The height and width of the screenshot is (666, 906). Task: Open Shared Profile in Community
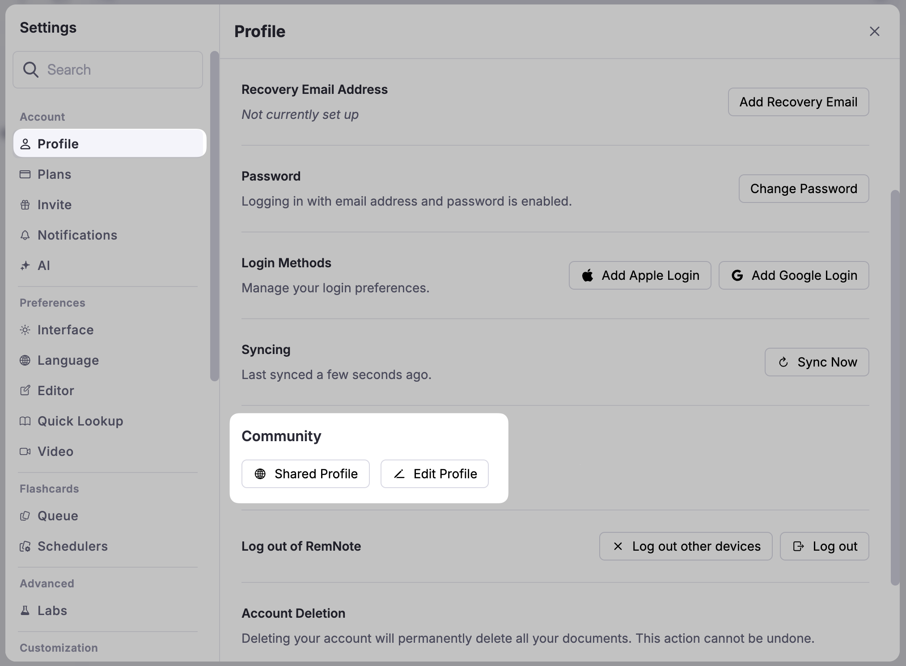(x=305, y=474)
